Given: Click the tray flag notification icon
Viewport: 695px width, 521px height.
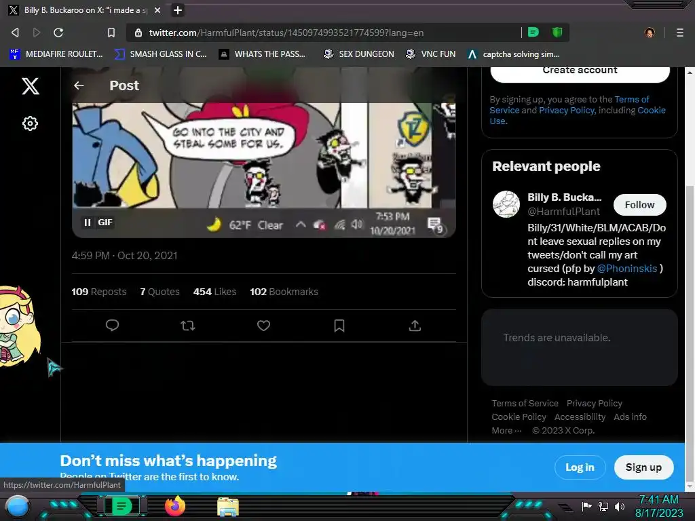Looking at the screenshot, I should click(x=586, y=506).
